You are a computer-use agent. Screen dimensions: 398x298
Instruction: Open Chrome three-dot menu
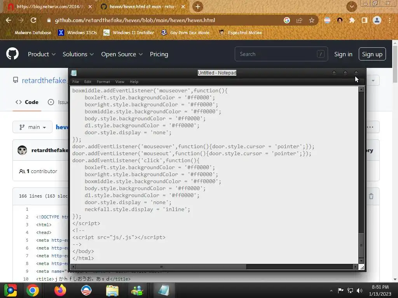(389, 20)
